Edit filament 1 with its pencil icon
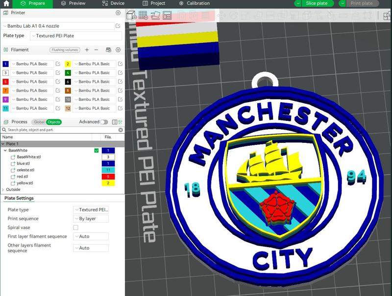Viewport: 392px width, 296px height. (x=58, y=64)
